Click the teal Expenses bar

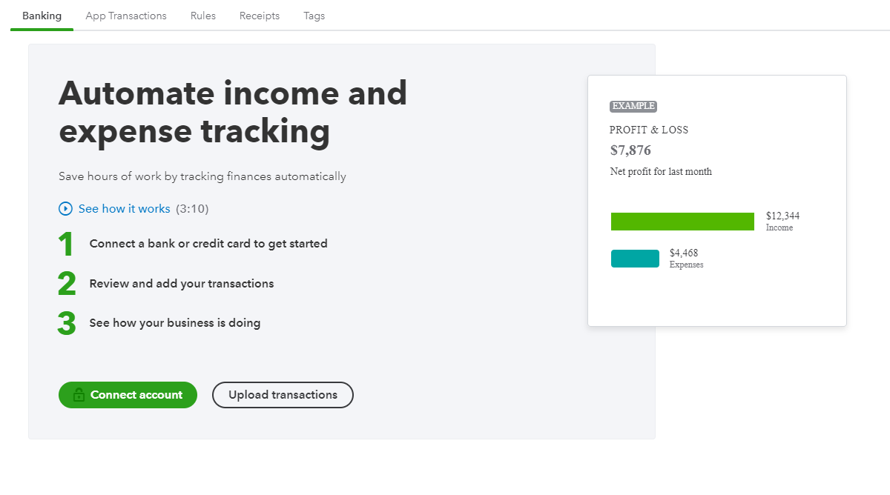click(x=635, y=259)
